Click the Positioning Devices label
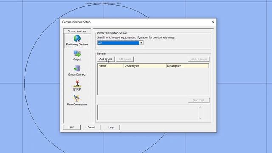 [x=77, y=44]
